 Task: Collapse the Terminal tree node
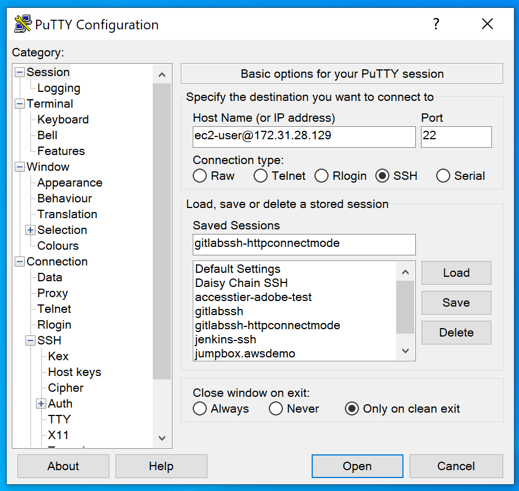click(x=20, y=104)
